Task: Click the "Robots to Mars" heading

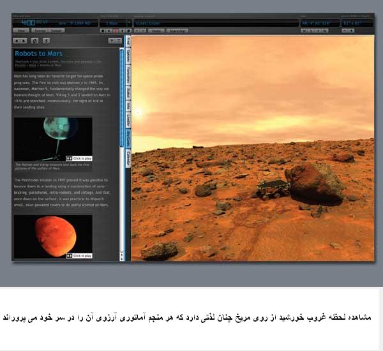Action: coord(38,54)
